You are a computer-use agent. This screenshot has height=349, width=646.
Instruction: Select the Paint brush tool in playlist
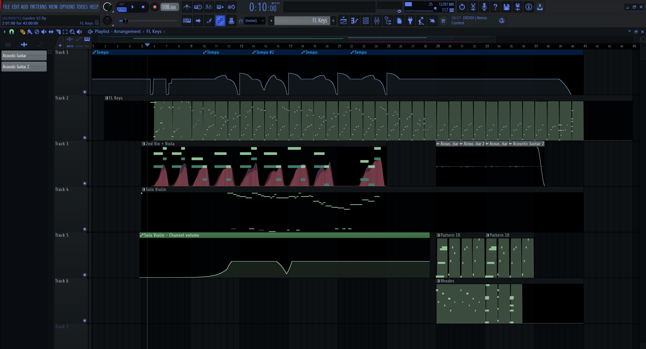(x=30, y=32)
